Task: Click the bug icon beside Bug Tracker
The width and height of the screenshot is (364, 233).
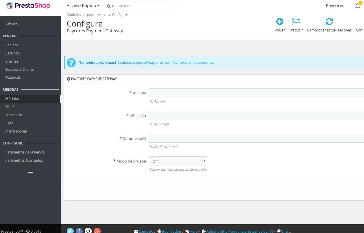Action: [x=159, y=231]
